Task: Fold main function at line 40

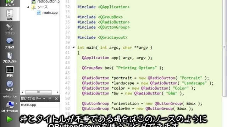Action: coord(73,47)
